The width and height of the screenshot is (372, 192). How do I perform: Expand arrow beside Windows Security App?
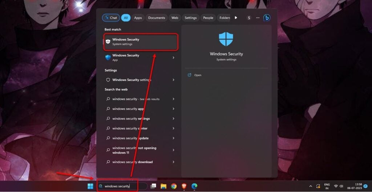pos(173,58)
